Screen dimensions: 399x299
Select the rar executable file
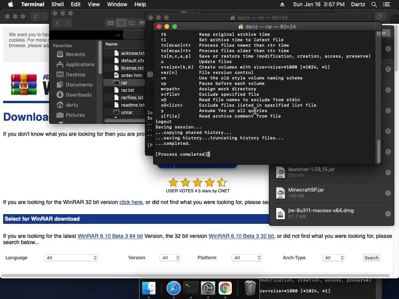click(x=124, y=83)
